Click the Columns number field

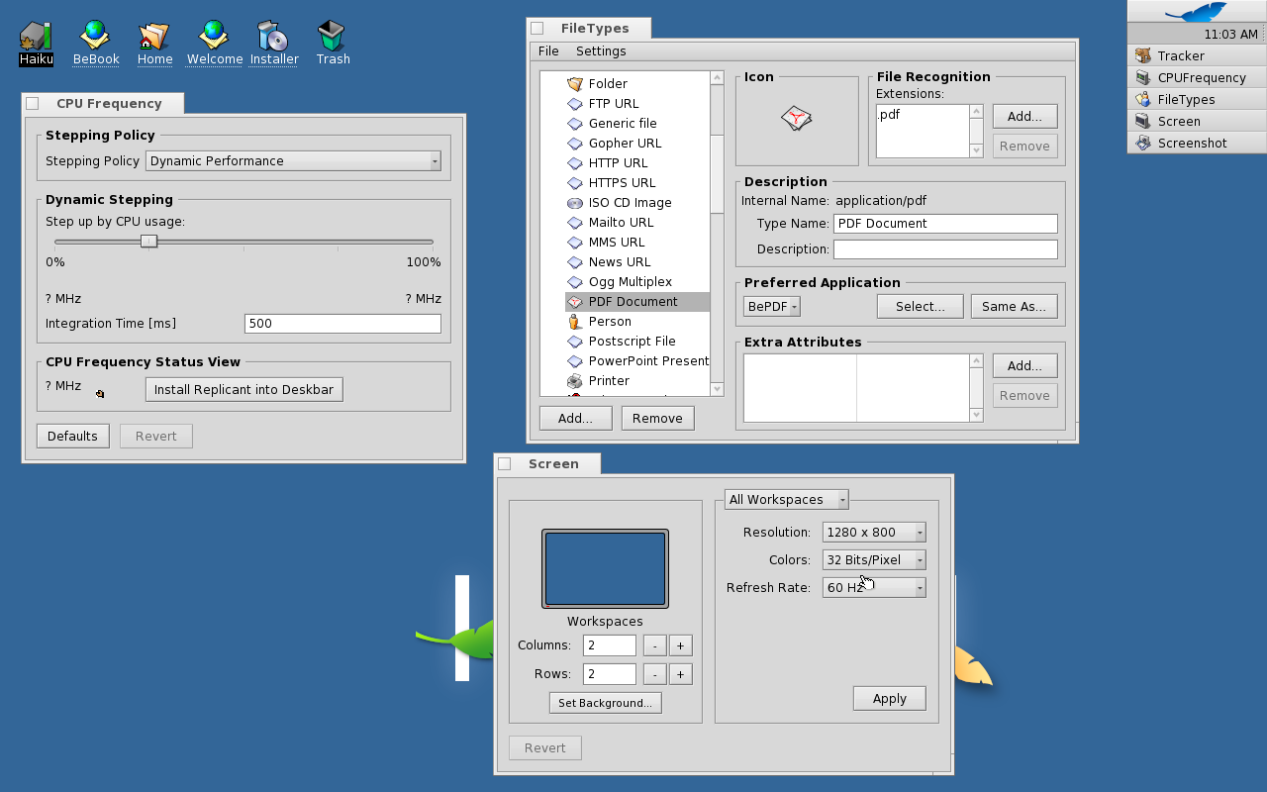(x=609, y=645)
